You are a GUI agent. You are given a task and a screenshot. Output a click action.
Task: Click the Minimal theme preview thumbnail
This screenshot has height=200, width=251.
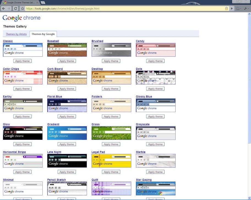23,188
